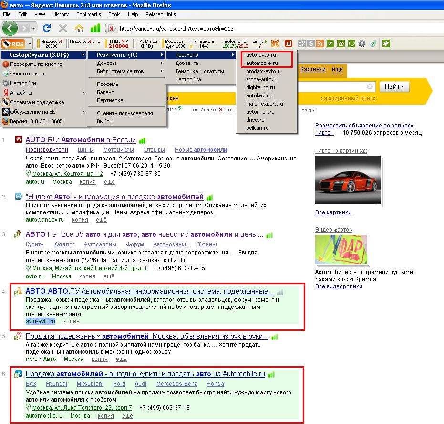This screenshot has height=424, width=444.
Task: Go to the Home page icon
Action: click(79, 28)
